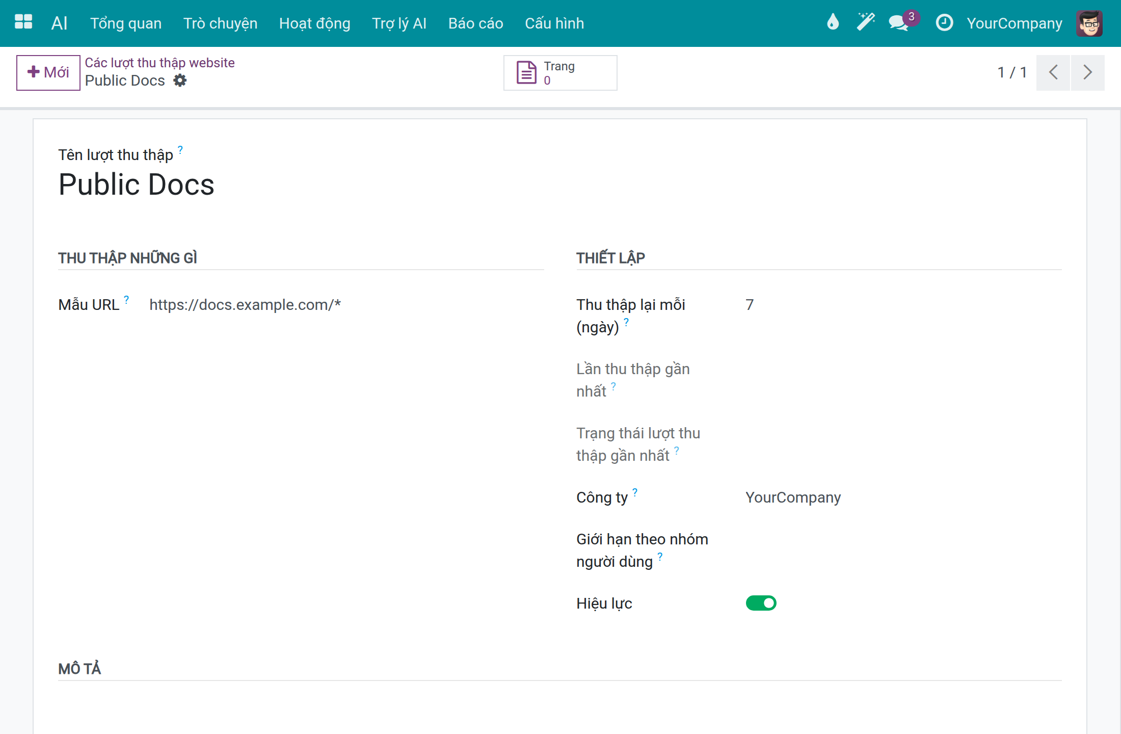Open the Hoạt động menu
Viewport: 1121px width, 734px height.
(314, 23)
